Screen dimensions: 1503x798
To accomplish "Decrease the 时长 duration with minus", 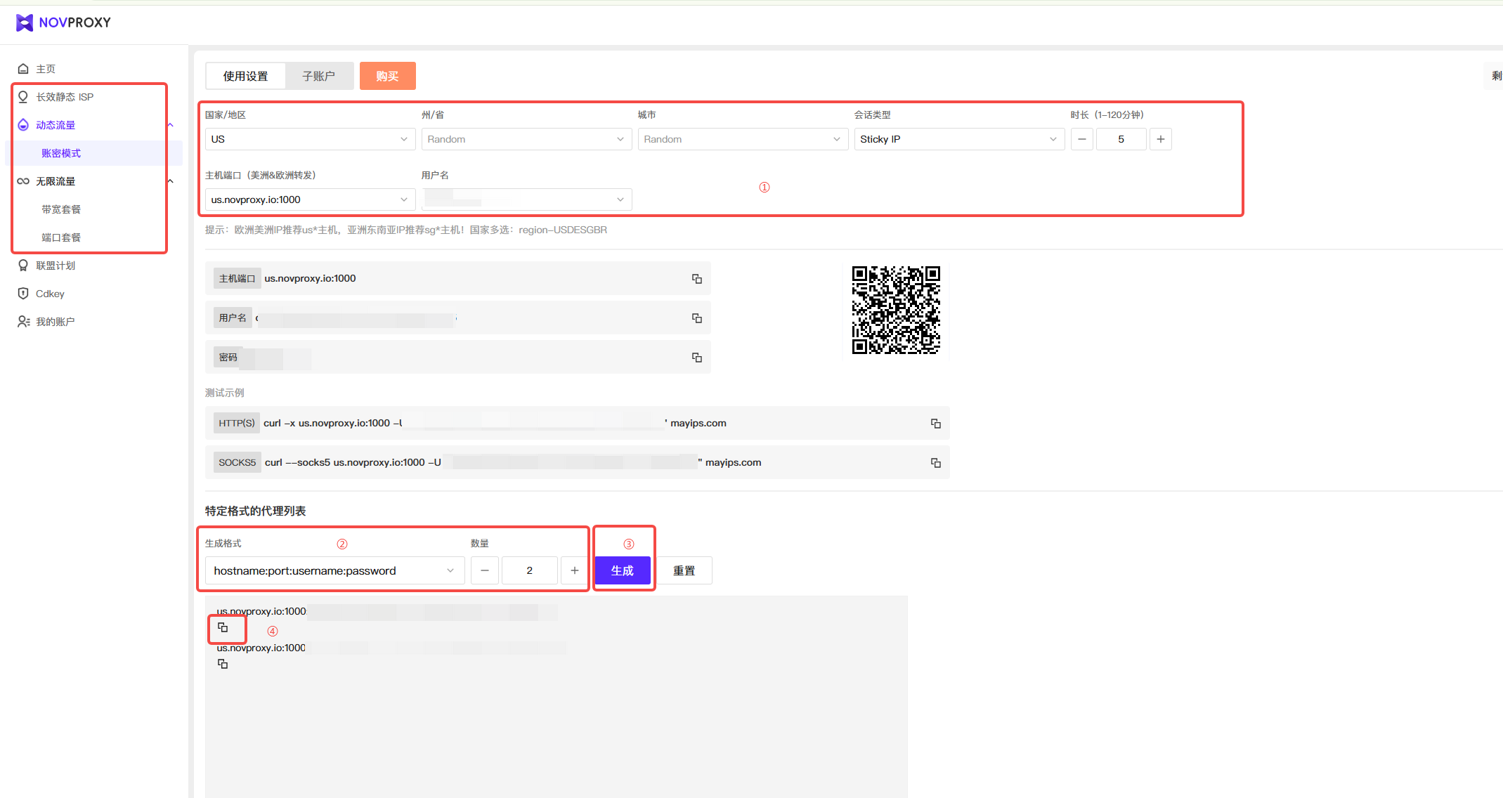I will tap(1081, 139).
